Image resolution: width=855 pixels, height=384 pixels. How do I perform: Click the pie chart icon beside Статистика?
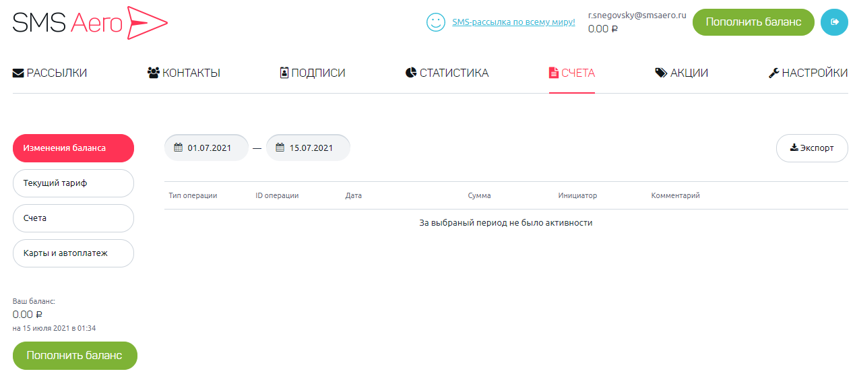click(411, 73)
